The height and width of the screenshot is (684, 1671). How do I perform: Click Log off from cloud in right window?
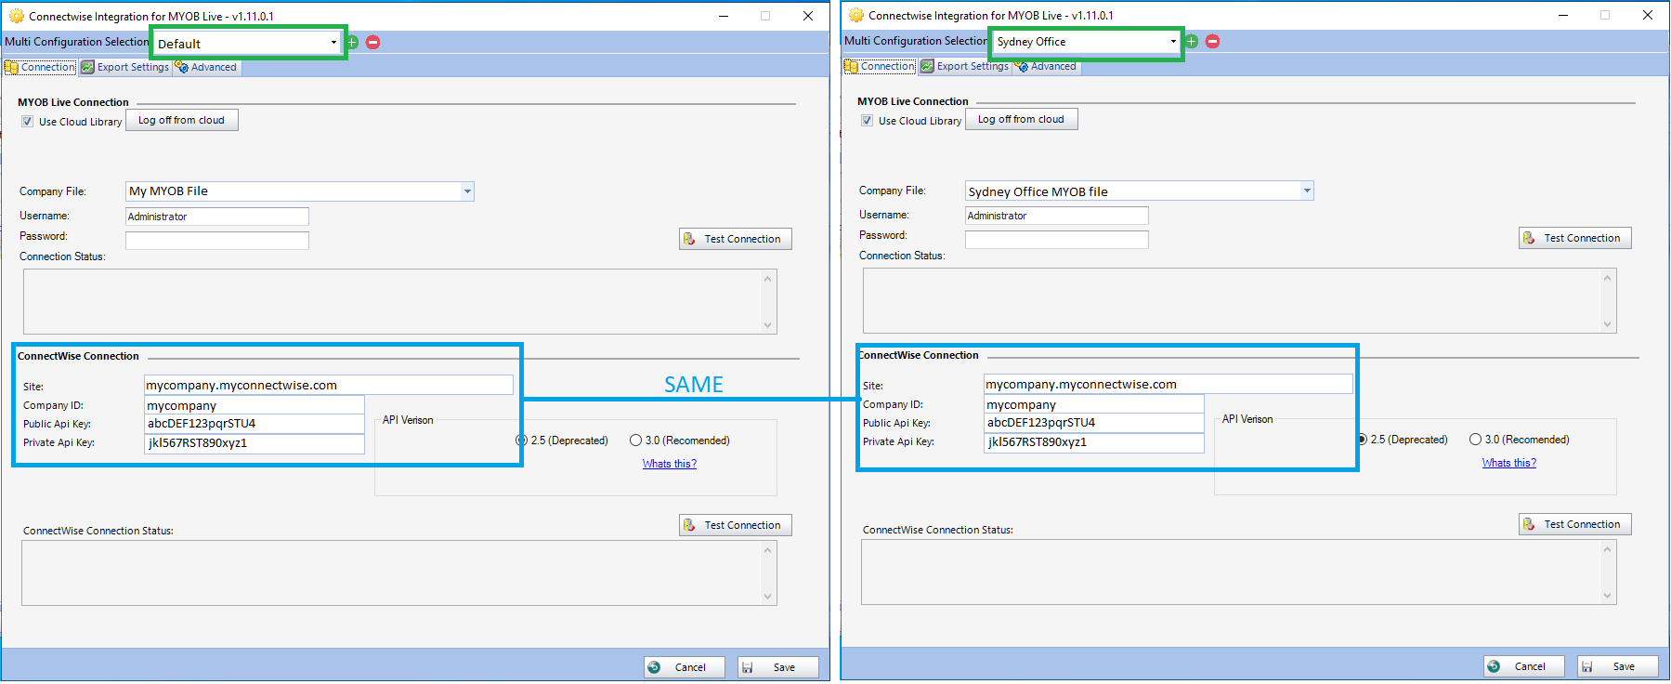1022,119
